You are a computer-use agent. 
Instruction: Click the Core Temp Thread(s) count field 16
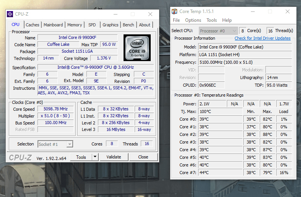pos(270,31)
